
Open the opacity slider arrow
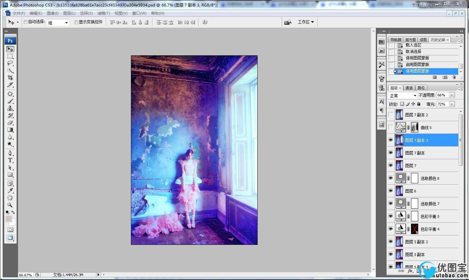click(x=452, y=95)
